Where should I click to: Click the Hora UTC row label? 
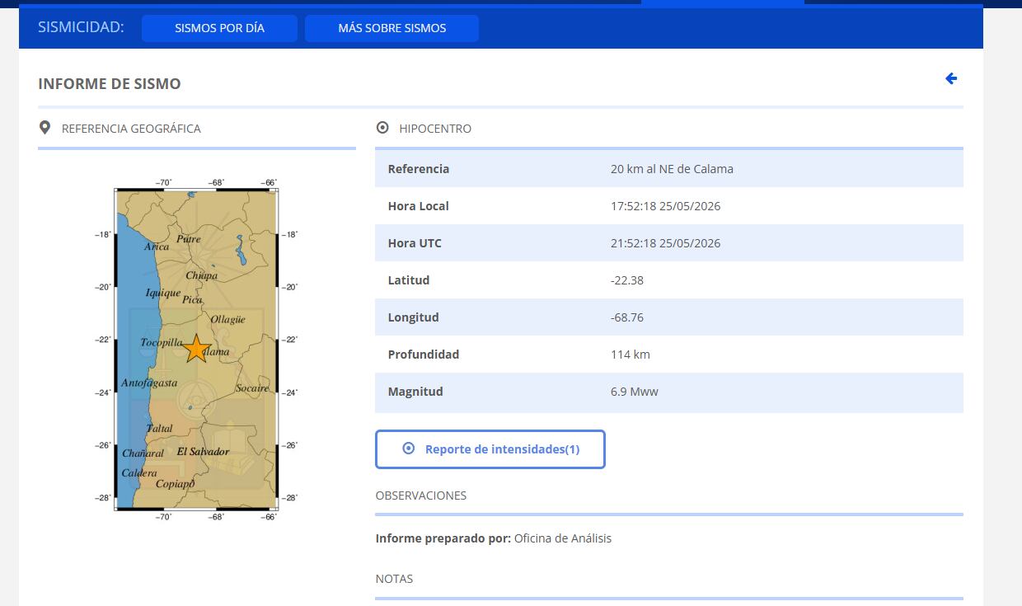(415, 243)
